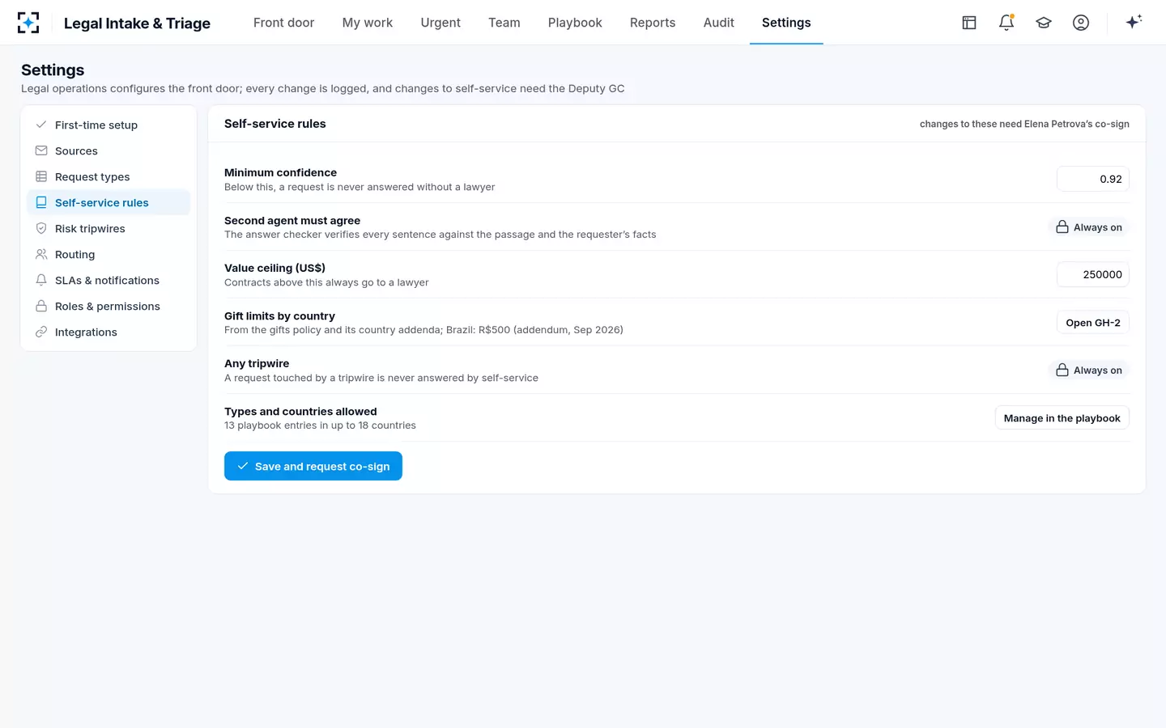Click the Elena Petrova co-sign note

click(1024, 124)
